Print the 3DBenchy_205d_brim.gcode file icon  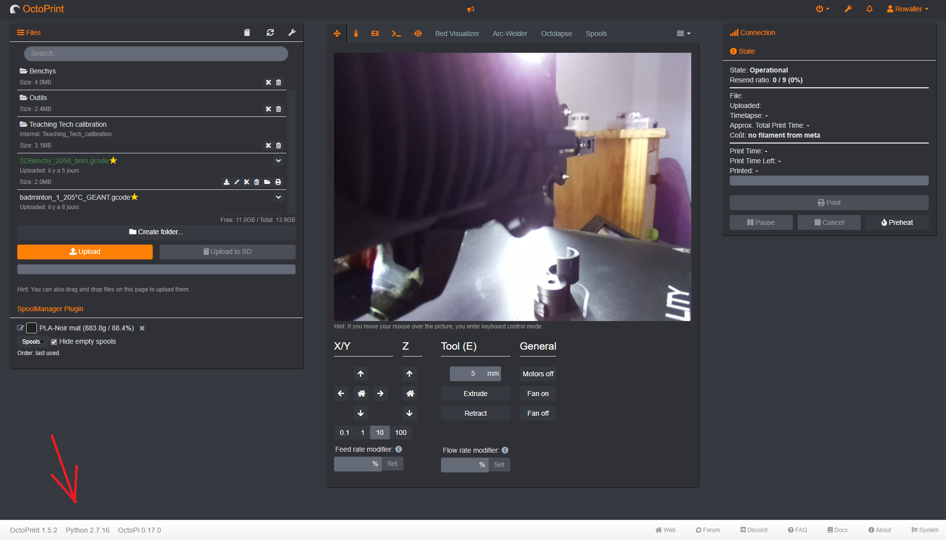(x=278, y=182)
